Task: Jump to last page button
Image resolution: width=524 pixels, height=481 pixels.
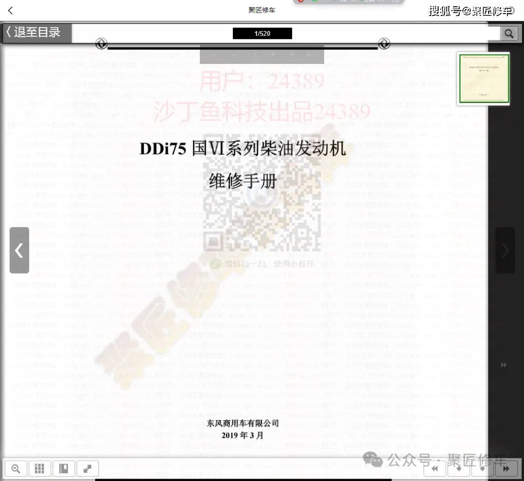Action: tap(506, 468)
